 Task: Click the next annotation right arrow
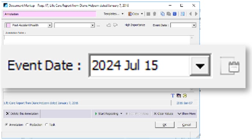tap(196, 14)
